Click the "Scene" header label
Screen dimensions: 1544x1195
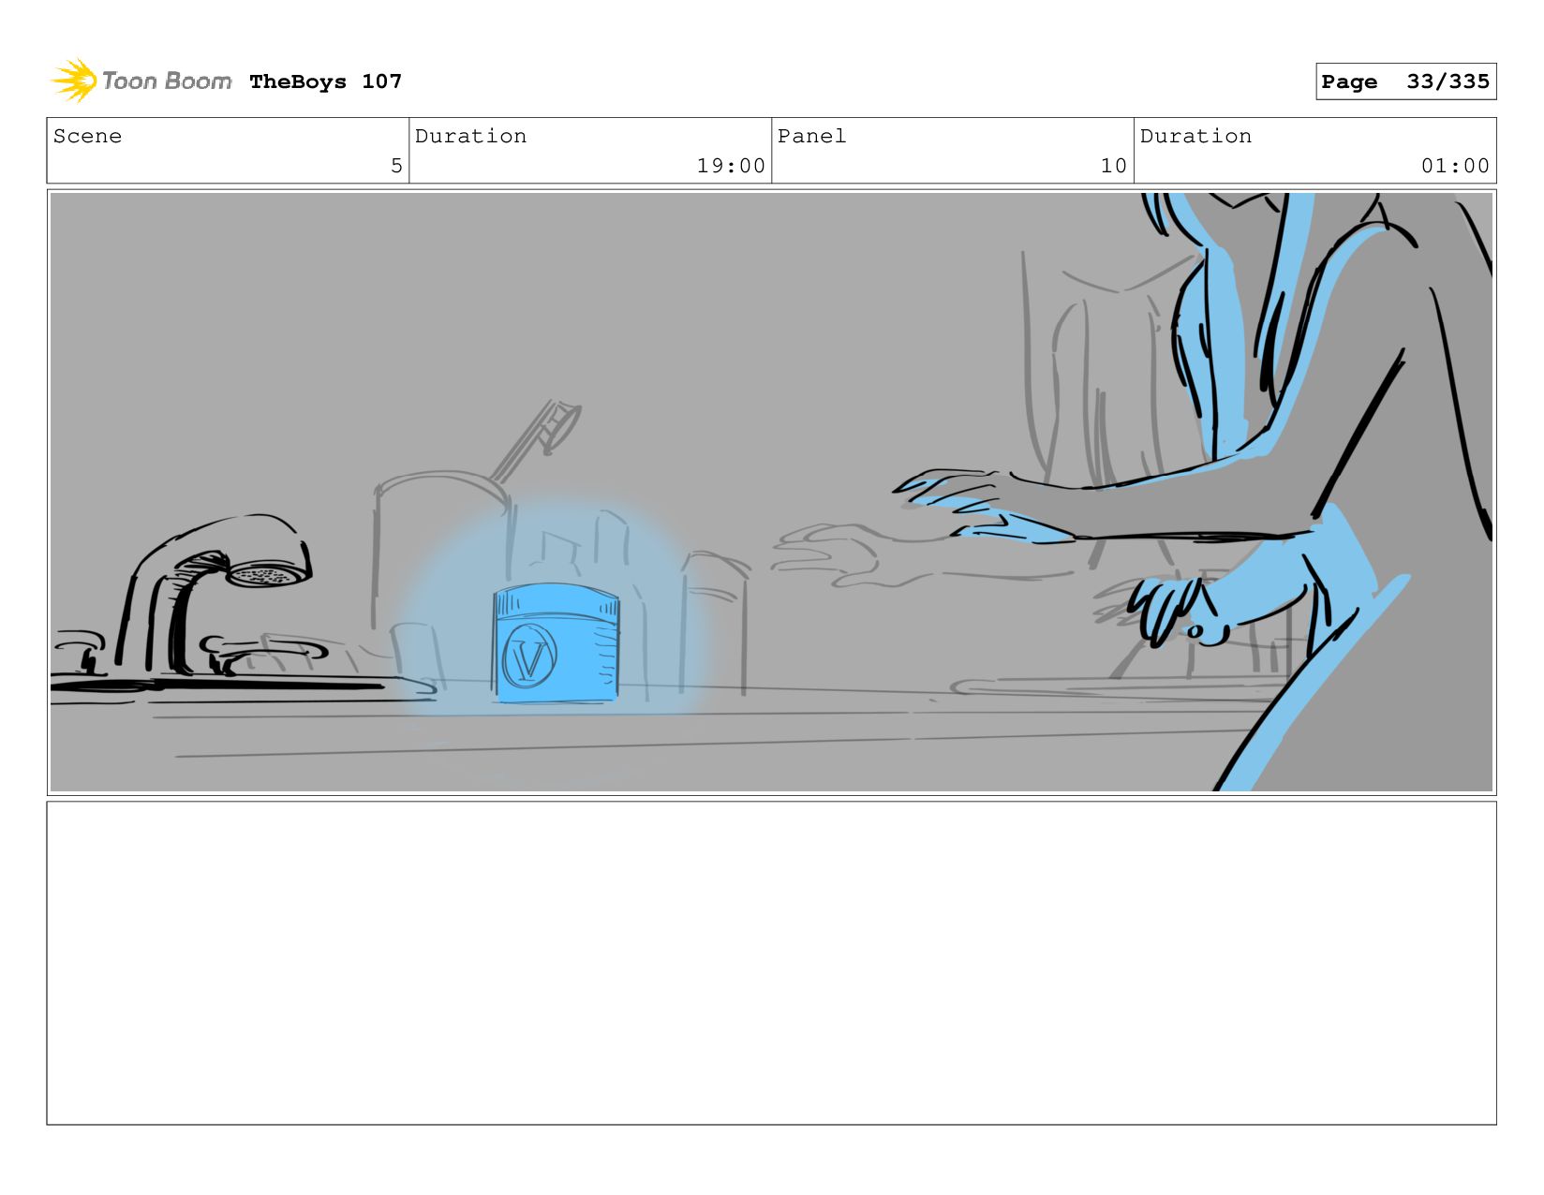click(87, 136)
